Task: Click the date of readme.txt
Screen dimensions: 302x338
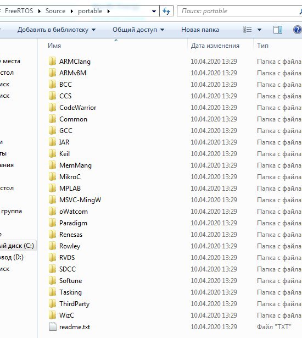Action: (214, 326)
